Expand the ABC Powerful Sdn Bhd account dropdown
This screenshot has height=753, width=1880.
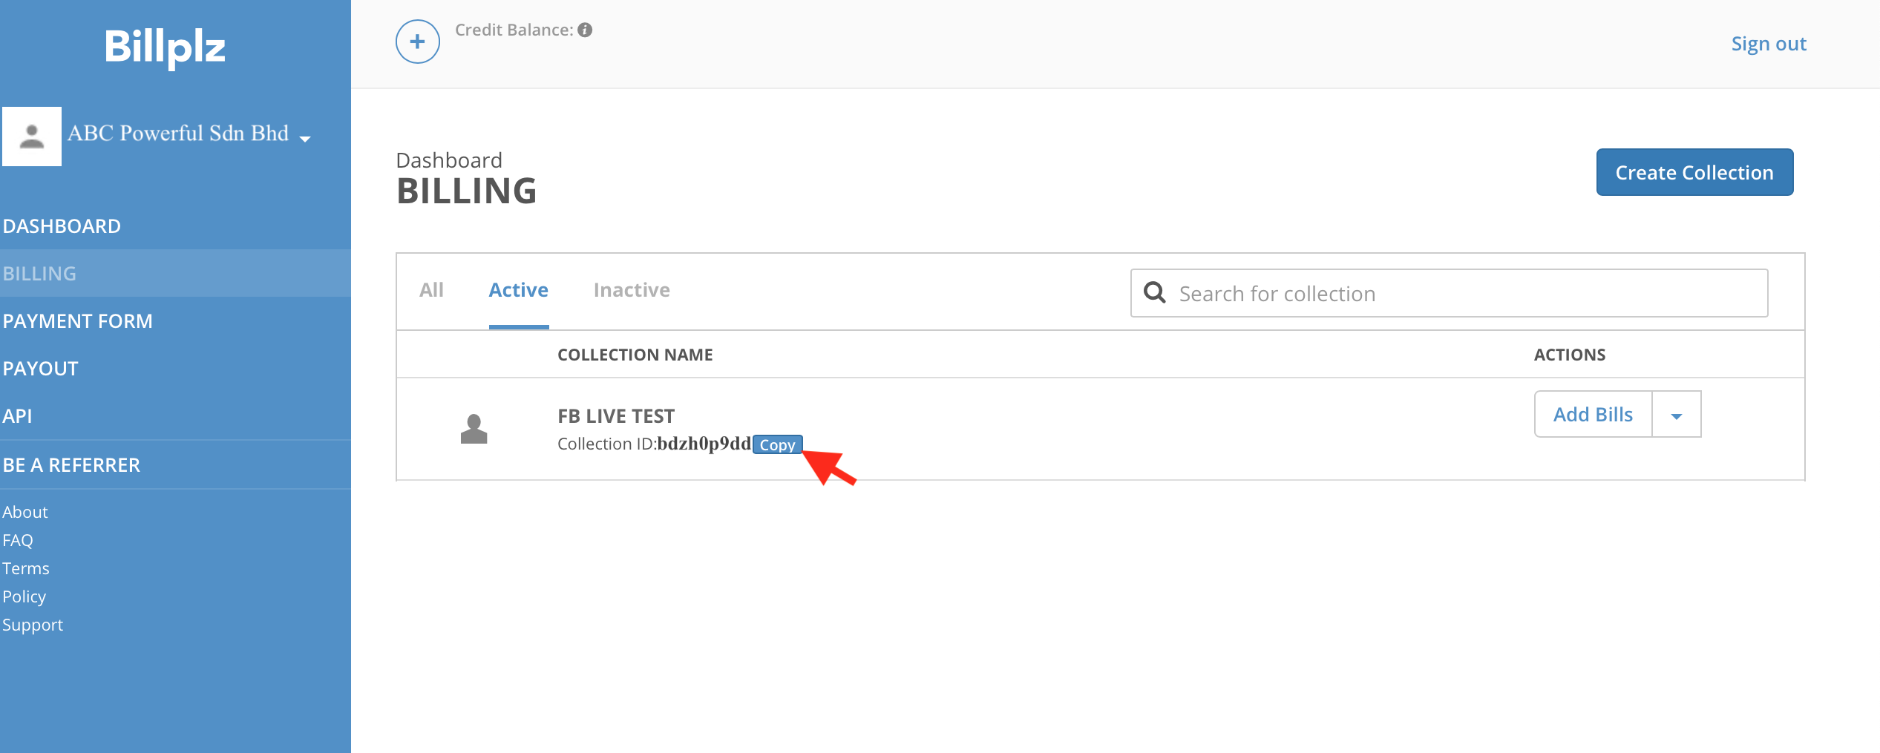304,138
